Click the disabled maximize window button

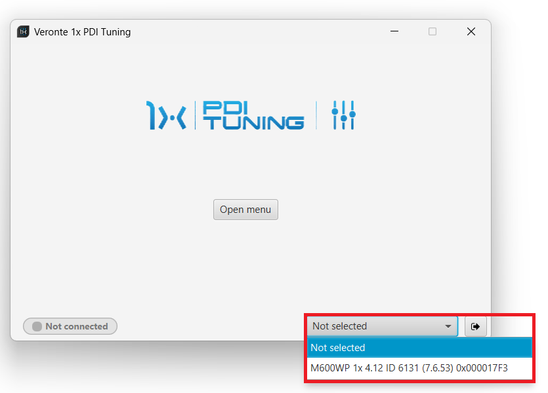(432, 31)
